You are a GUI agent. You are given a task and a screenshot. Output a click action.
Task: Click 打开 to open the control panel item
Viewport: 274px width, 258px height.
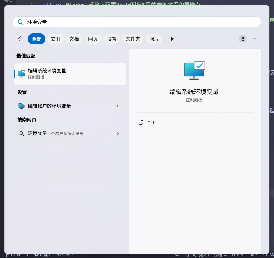152,123
